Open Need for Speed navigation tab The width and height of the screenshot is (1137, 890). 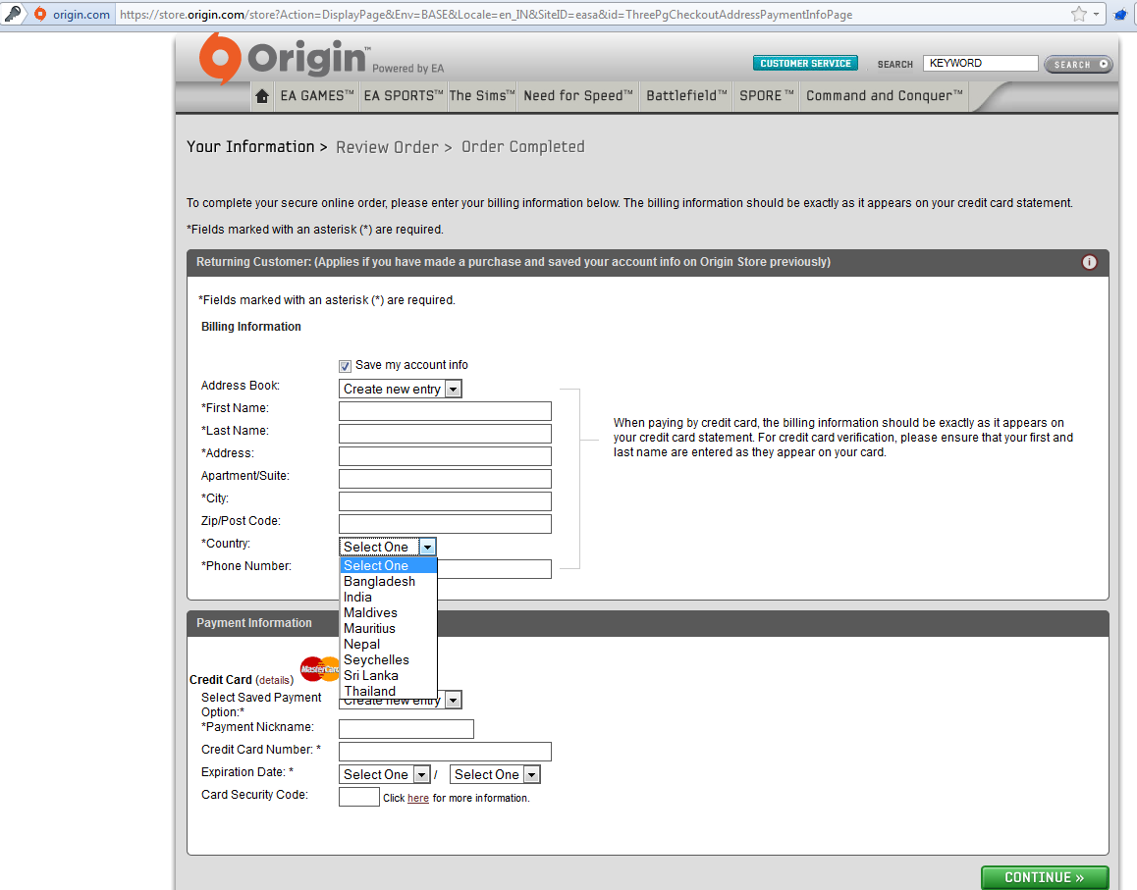[578, 96]
